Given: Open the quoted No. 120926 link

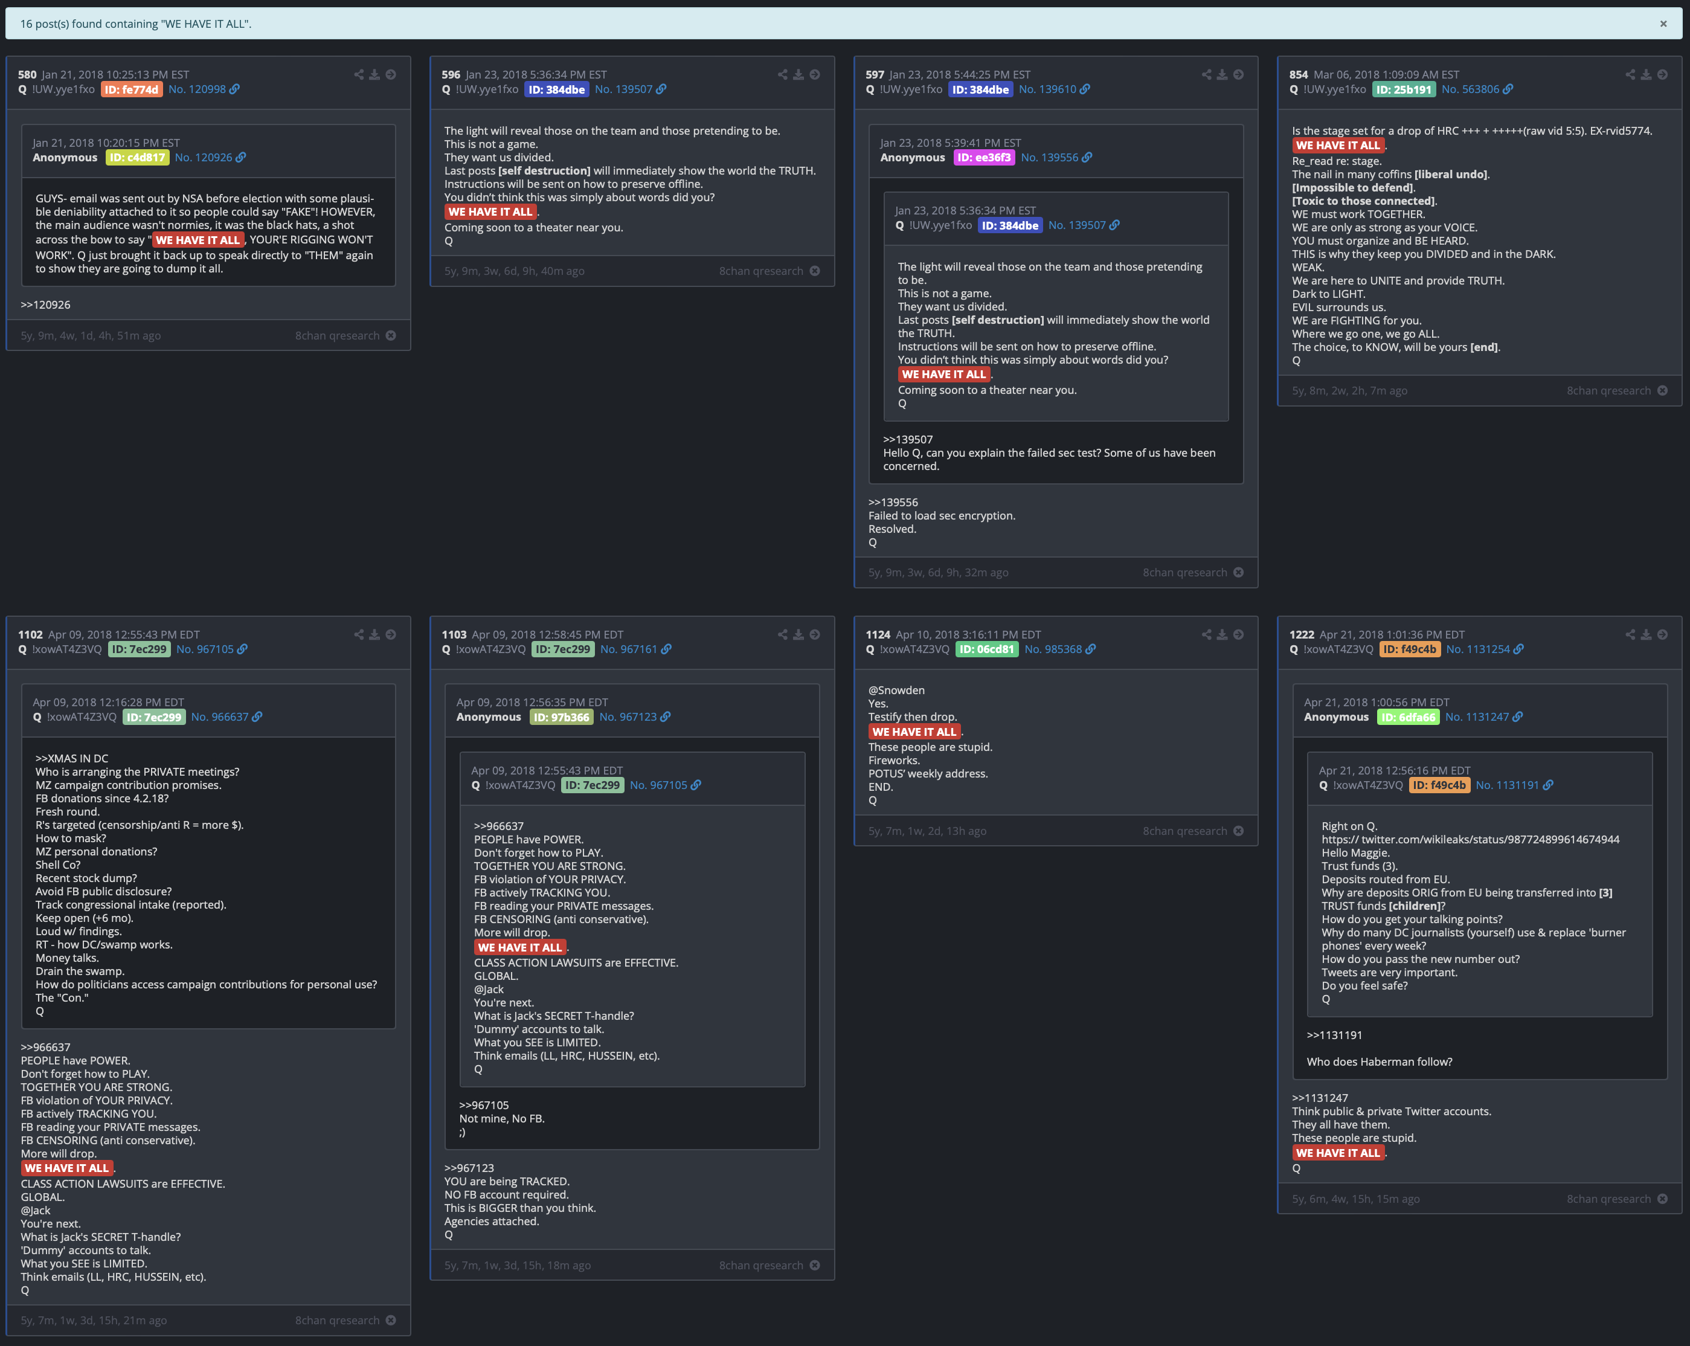Looking at the screenshot, I should click(x=210, y=158).
